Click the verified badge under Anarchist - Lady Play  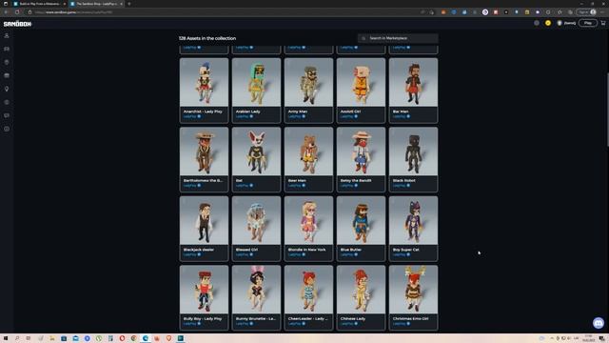(x=199, y=116)
